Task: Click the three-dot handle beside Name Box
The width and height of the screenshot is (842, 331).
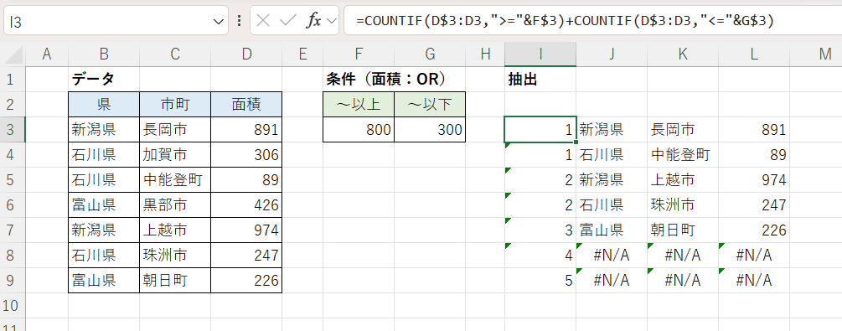Action: [x=239, y=21]
